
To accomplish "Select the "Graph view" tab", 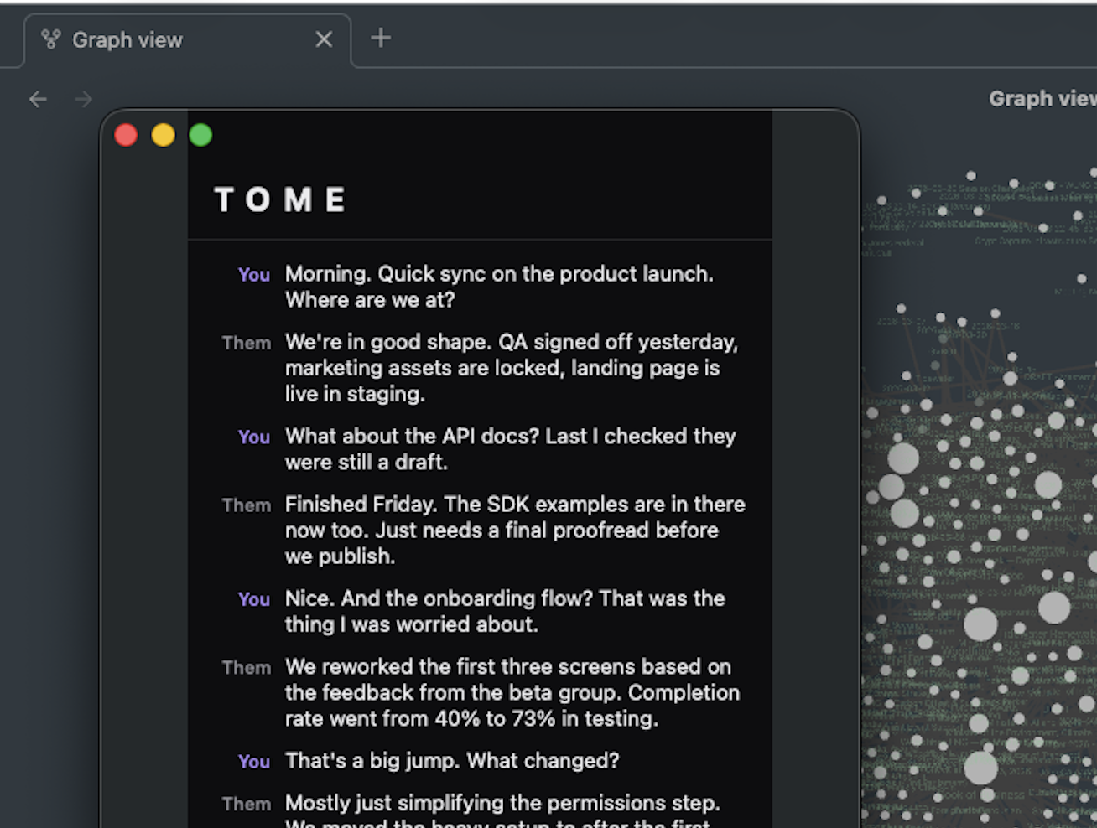I will click(127, 39).
